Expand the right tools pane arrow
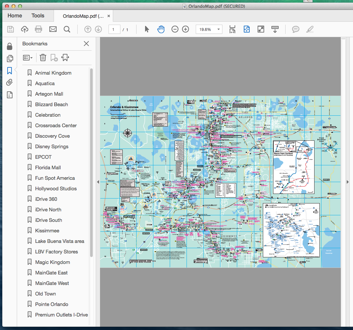 348,182
